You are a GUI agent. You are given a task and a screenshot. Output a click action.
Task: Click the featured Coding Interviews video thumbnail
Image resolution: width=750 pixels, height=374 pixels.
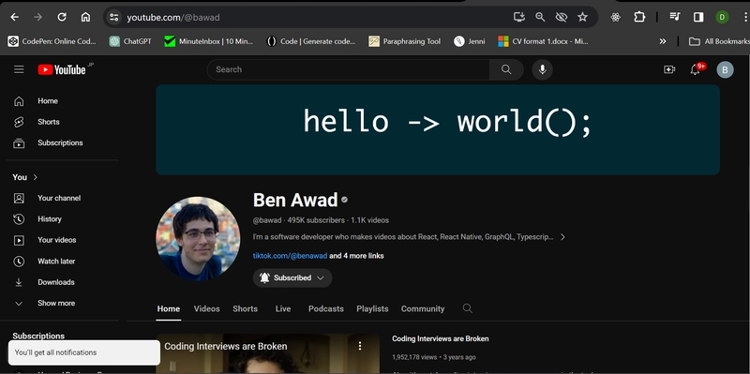tap(268, 354)
